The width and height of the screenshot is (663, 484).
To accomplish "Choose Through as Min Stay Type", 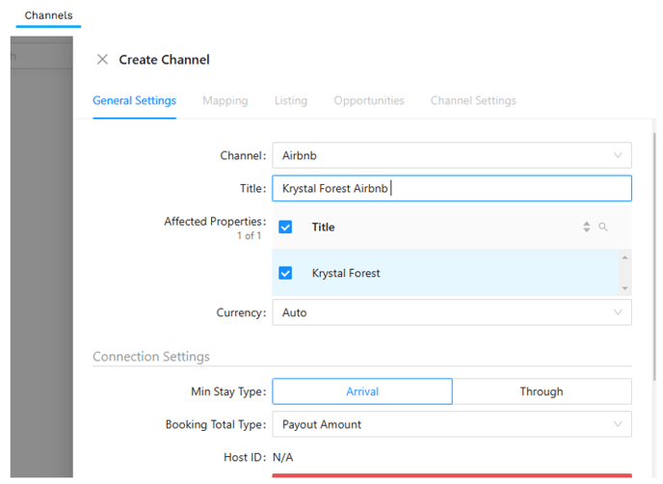I will click(x=542, y=391).
